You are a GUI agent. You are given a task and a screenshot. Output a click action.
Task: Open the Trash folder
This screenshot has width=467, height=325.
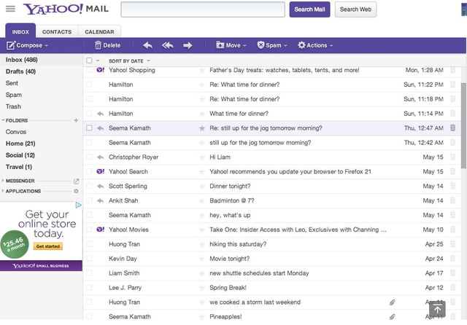13,106
